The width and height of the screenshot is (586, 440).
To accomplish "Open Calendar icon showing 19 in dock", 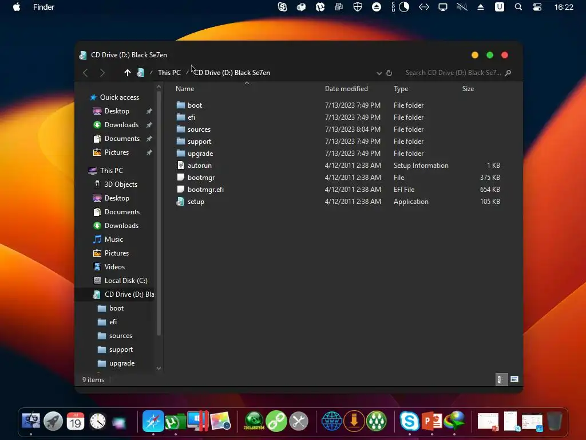I will coord(76,422).
